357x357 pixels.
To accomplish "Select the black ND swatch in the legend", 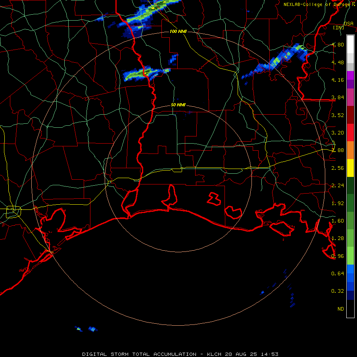I will click(x=350, y=309).
